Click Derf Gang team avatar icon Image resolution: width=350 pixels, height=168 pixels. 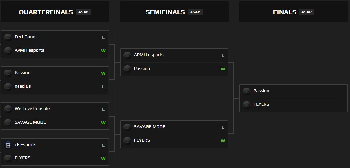[8, 37]
